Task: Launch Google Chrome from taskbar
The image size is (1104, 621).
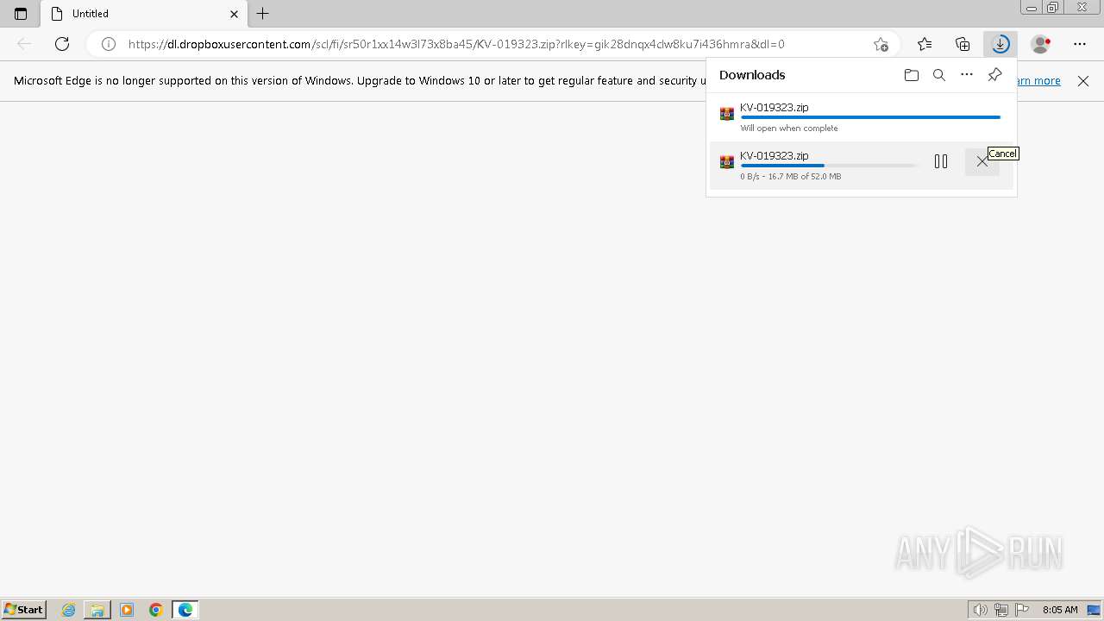Action: click(156, 610)
